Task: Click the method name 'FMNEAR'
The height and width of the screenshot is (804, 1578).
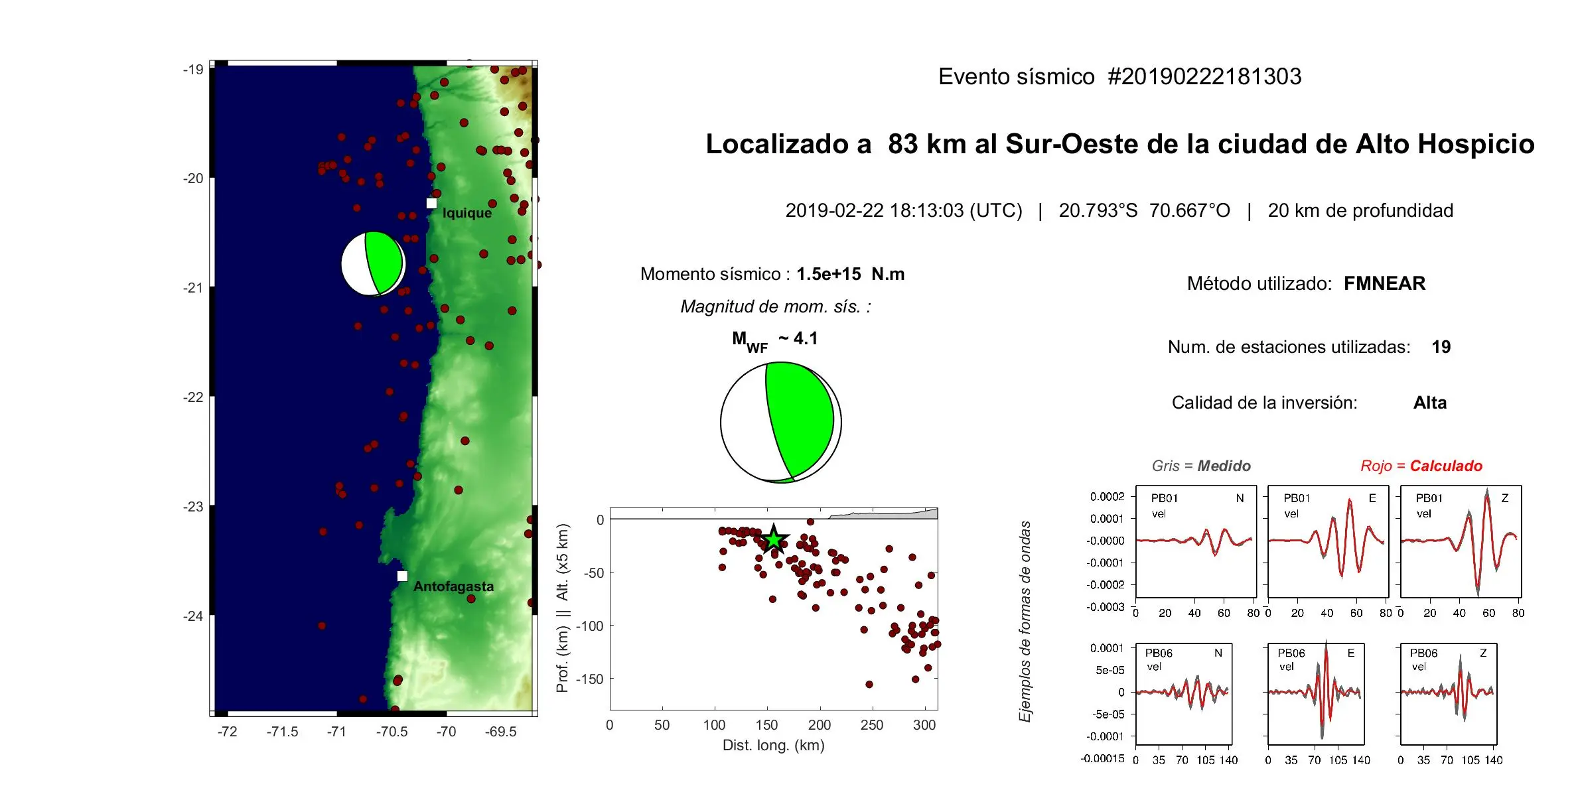Action: click(x=1384, y=283)
